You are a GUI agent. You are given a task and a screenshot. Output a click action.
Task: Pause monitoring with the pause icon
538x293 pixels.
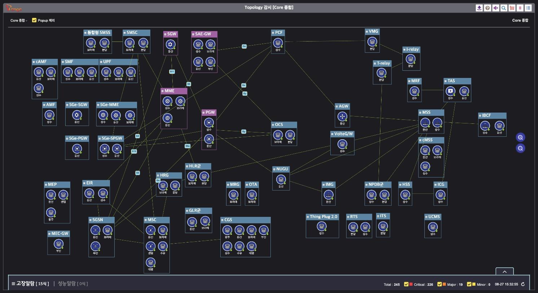520,8
